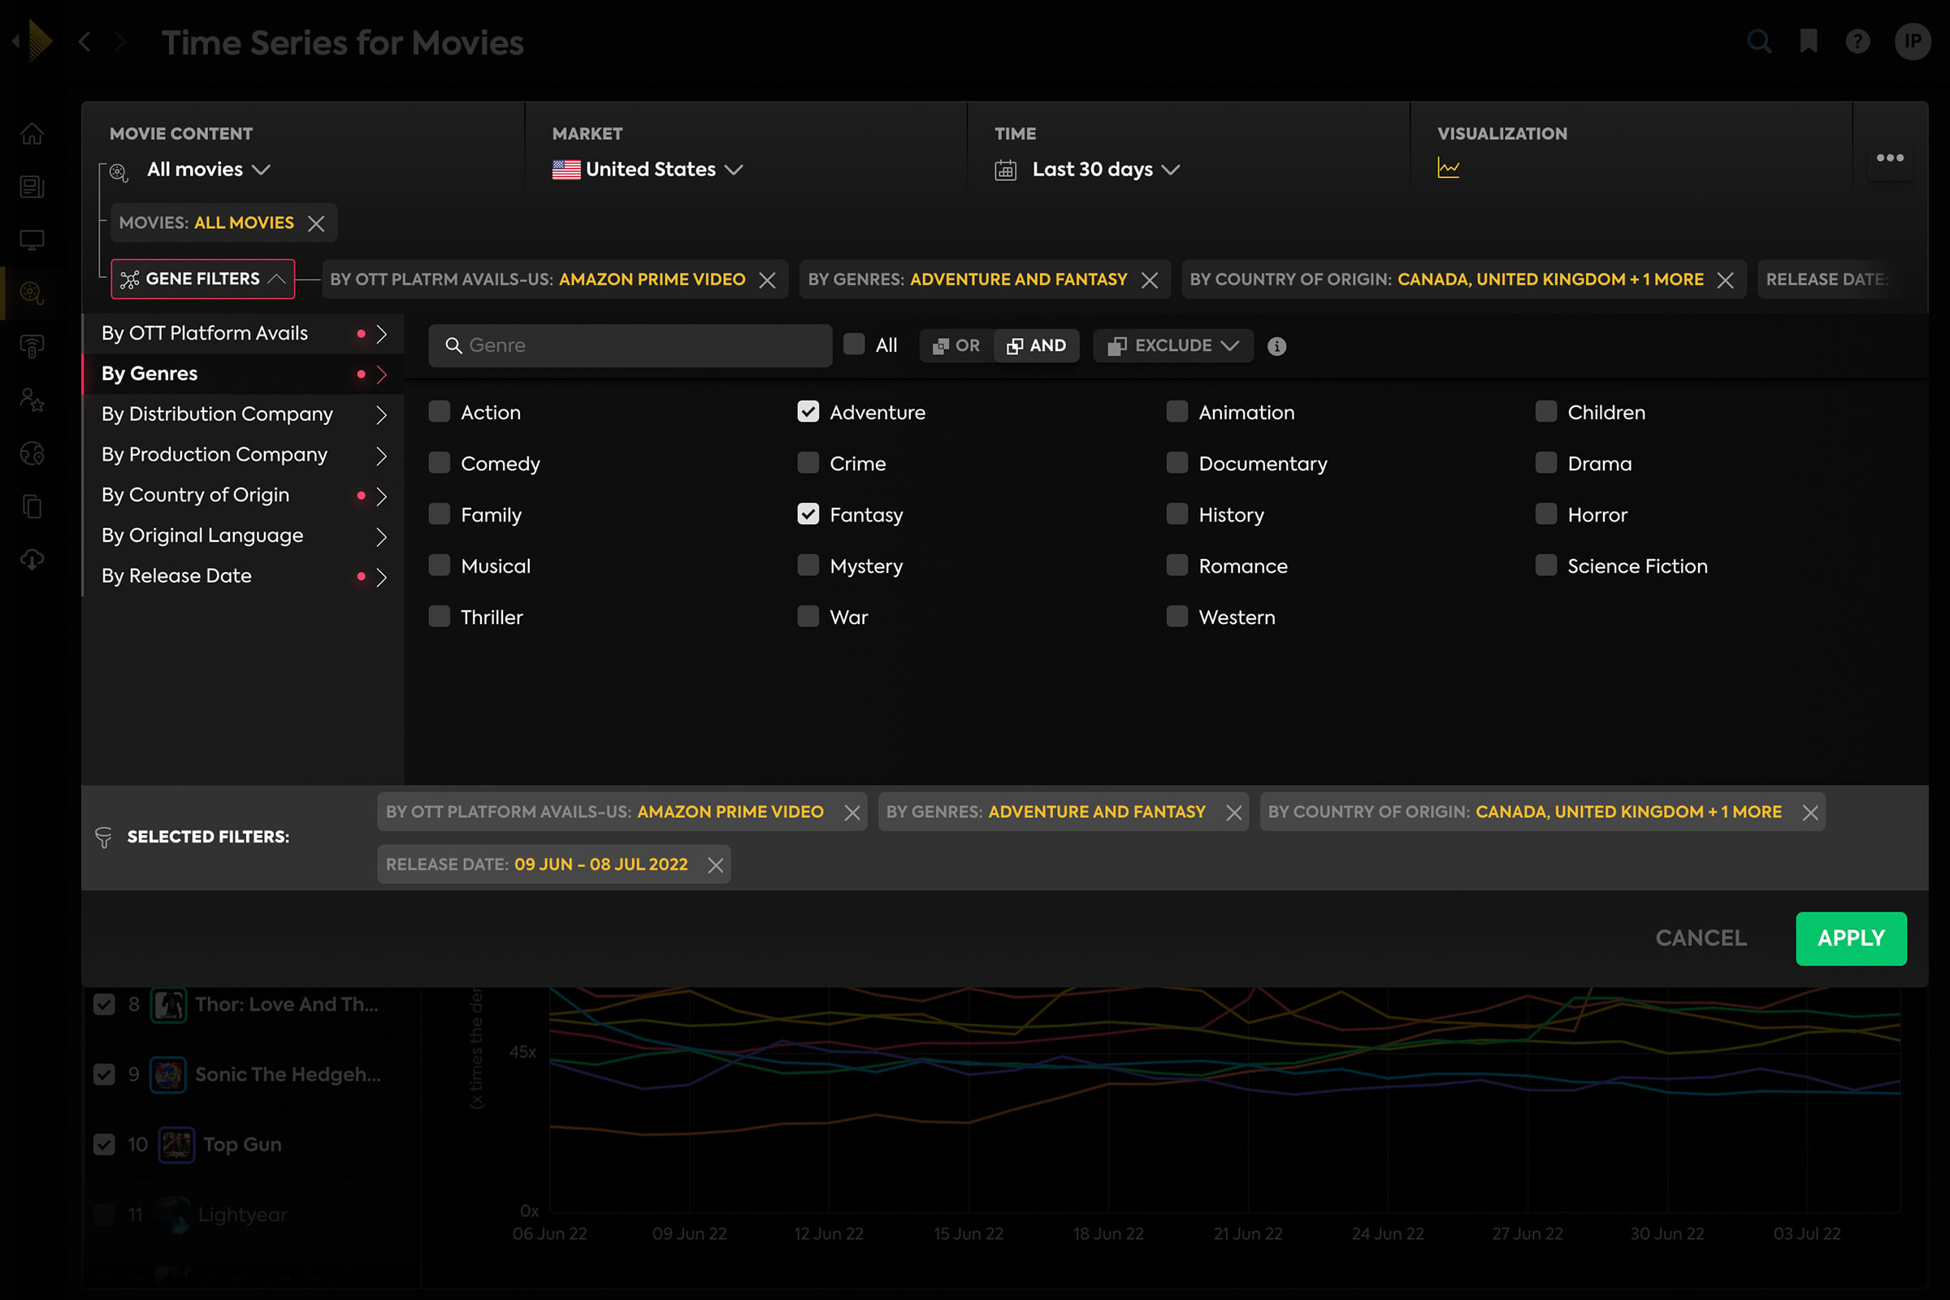Uncheck the Fantasy genre checkbox

pyautogui.click(x=808, y=514)
